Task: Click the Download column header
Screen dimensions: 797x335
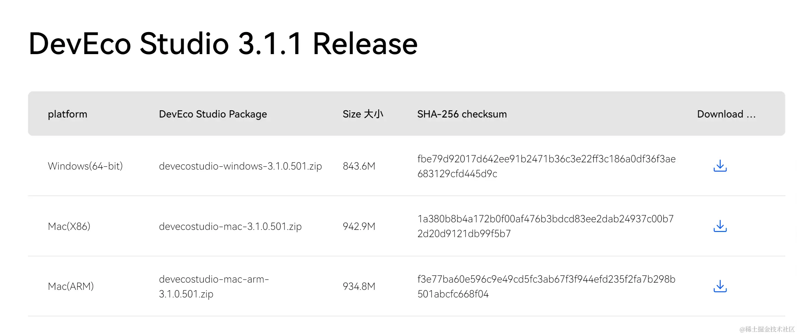Action: (726, 114)
